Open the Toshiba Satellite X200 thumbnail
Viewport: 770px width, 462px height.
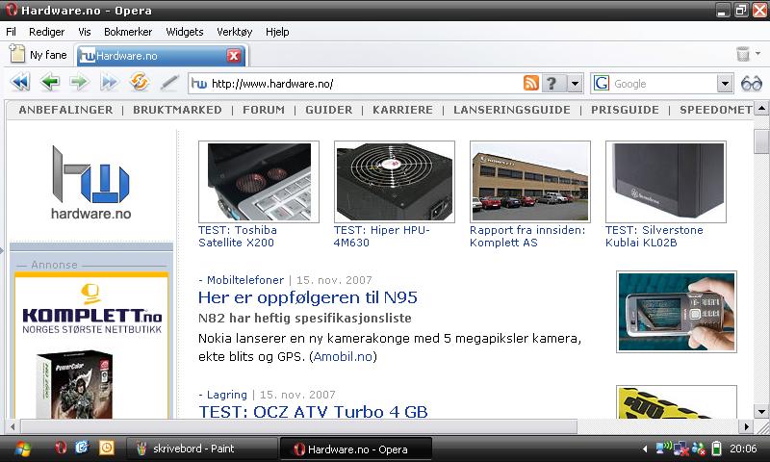click(259, 182)
